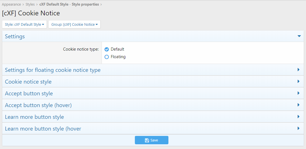Viewport: 306px width, 149px height.
Task: Click the Settings section heading
Action: point(15,36)
